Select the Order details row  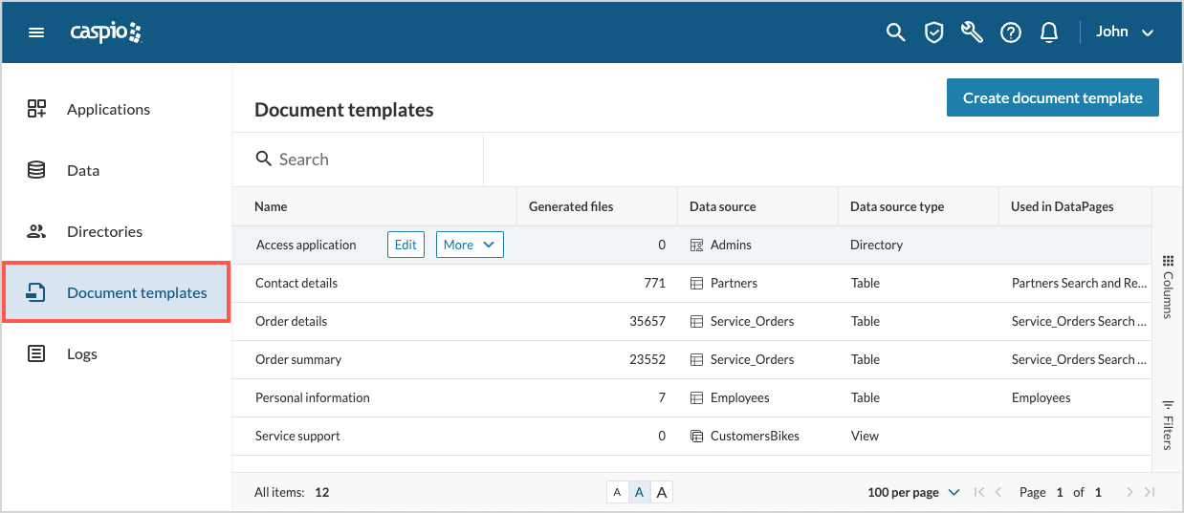tap(692, 321)
